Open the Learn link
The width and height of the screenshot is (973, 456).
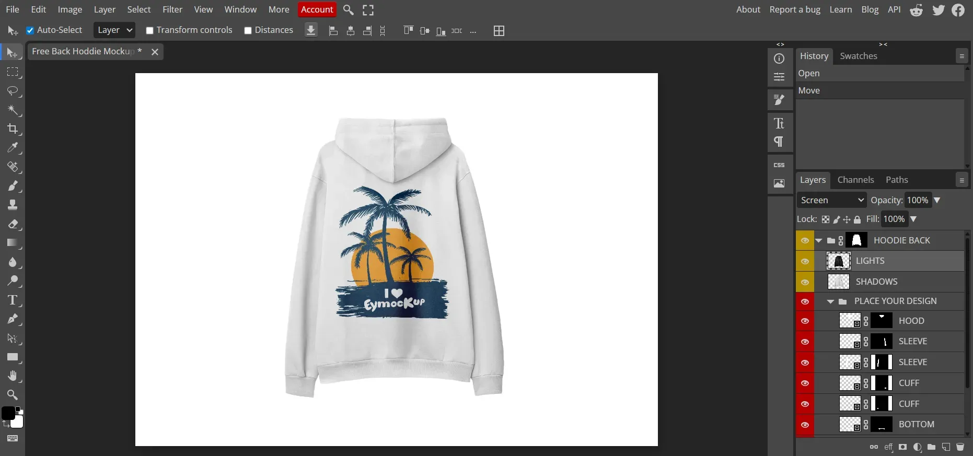(x=840, y=9)
